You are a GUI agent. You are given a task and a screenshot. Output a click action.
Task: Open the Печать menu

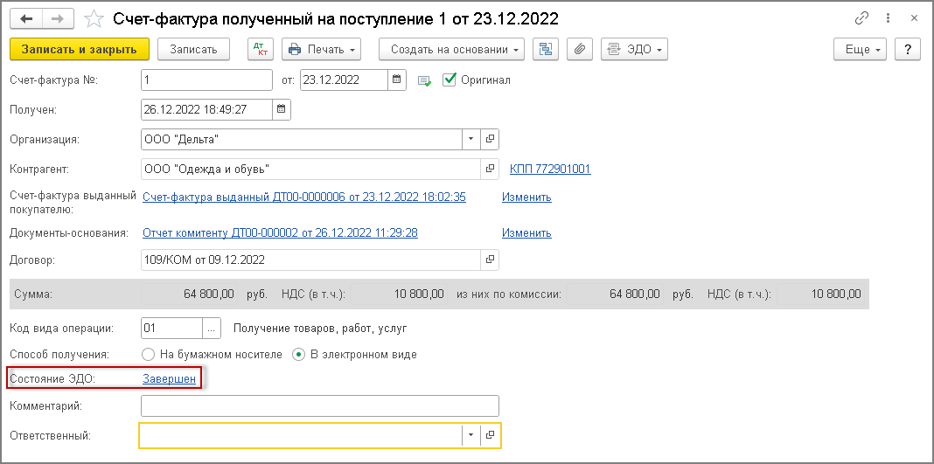(x=324, y=50)
